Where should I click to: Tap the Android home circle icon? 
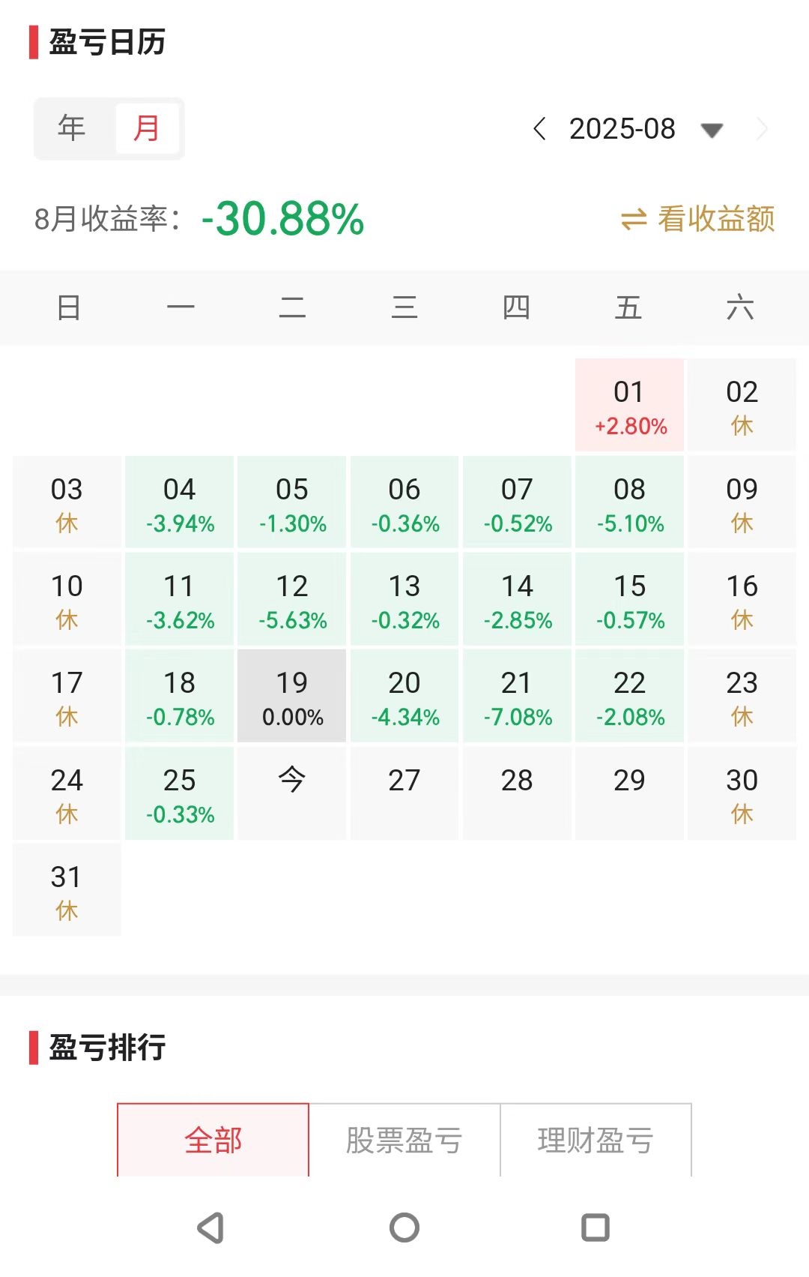pyautogui.click(x=404, y=1228)
